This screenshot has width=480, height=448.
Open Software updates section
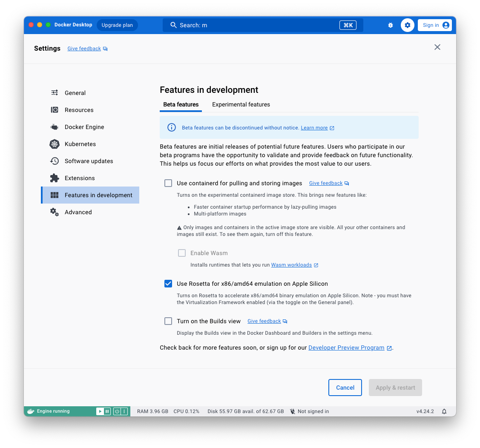(90, 161)
